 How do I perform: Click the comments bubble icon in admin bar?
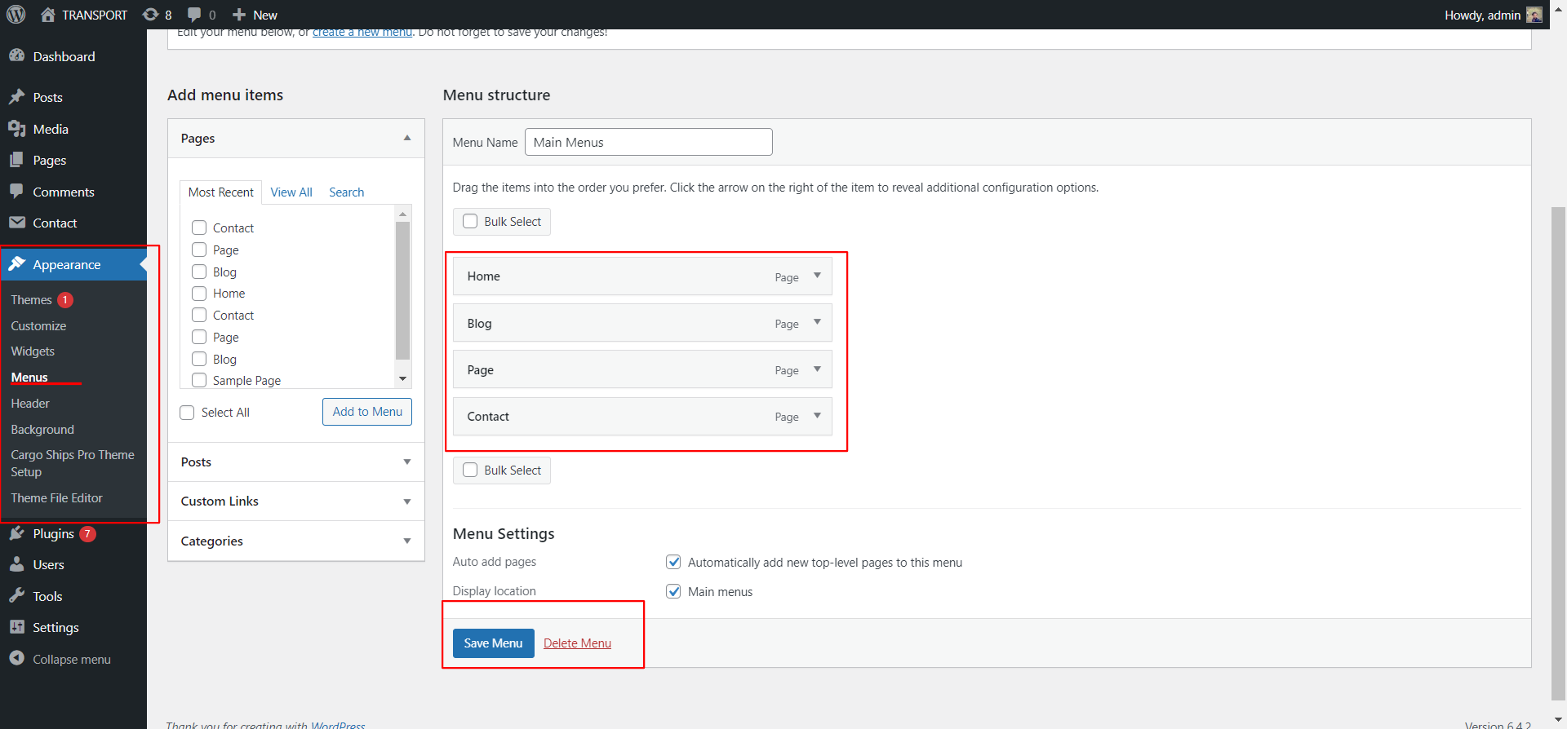(x=194, y=15)
